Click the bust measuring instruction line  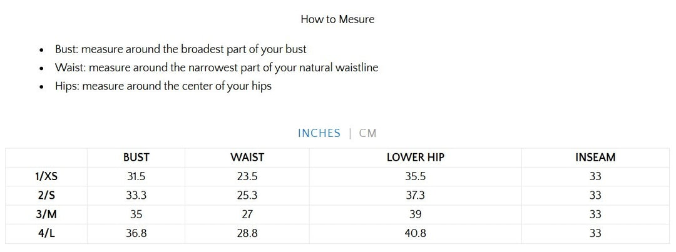(180, 49)
